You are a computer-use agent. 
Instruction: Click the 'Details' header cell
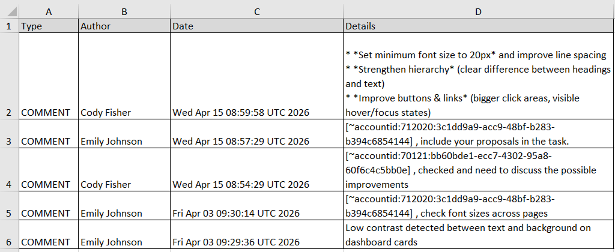479,26
